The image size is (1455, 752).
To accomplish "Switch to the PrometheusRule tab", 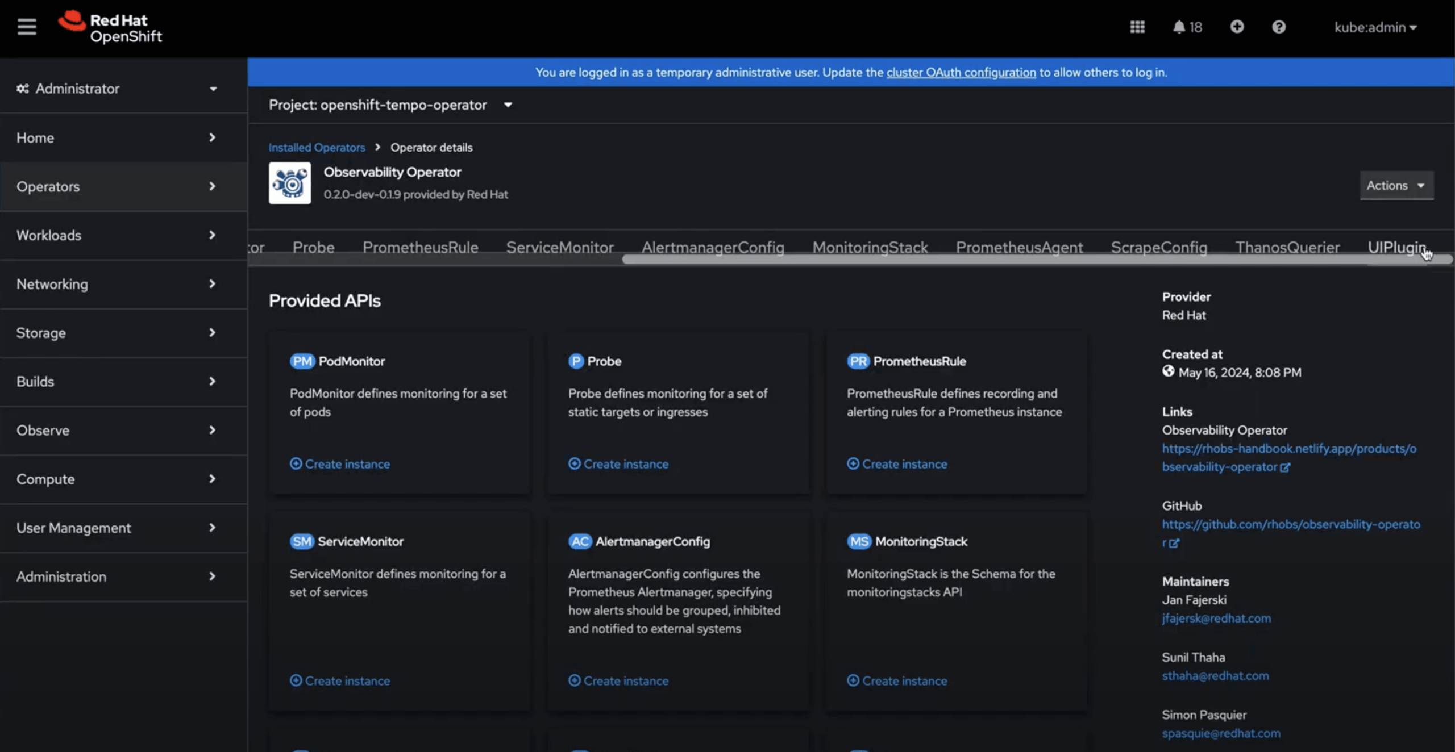I will coord(421,247).
